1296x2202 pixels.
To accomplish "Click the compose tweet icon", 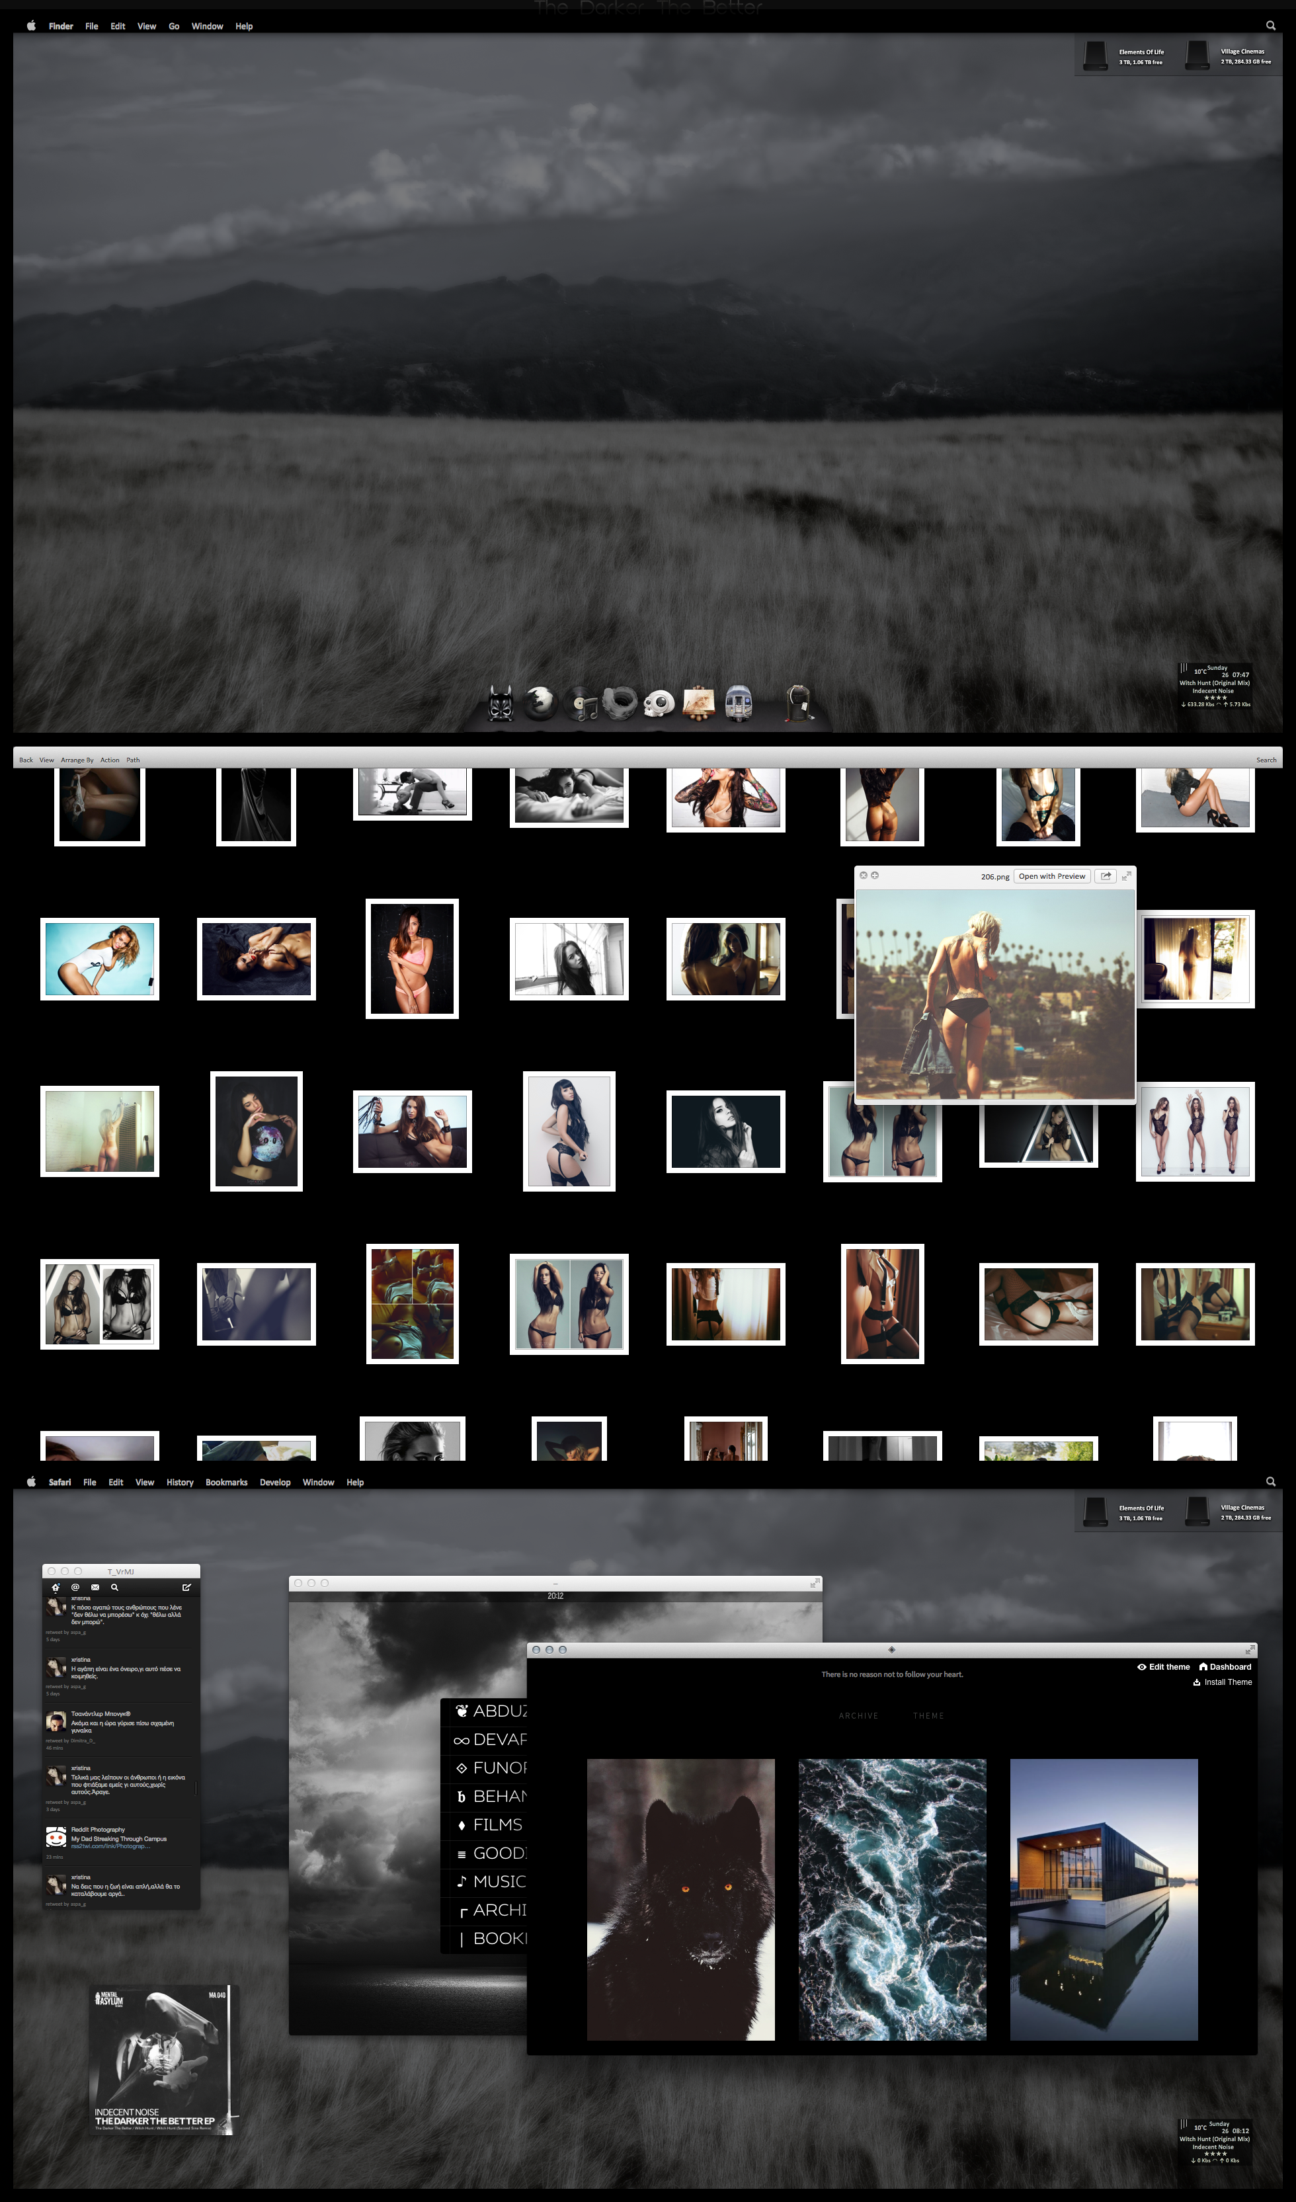I will tap(186, 1587).
